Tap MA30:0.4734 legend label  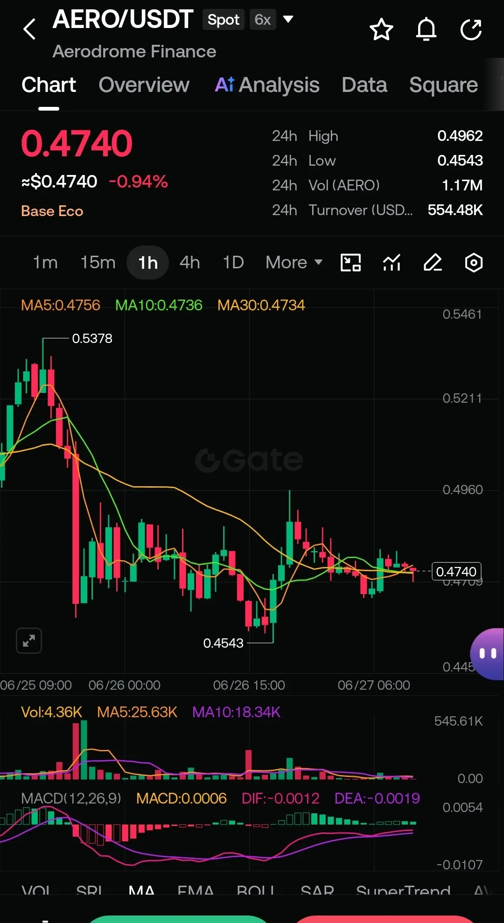(261, 305)
